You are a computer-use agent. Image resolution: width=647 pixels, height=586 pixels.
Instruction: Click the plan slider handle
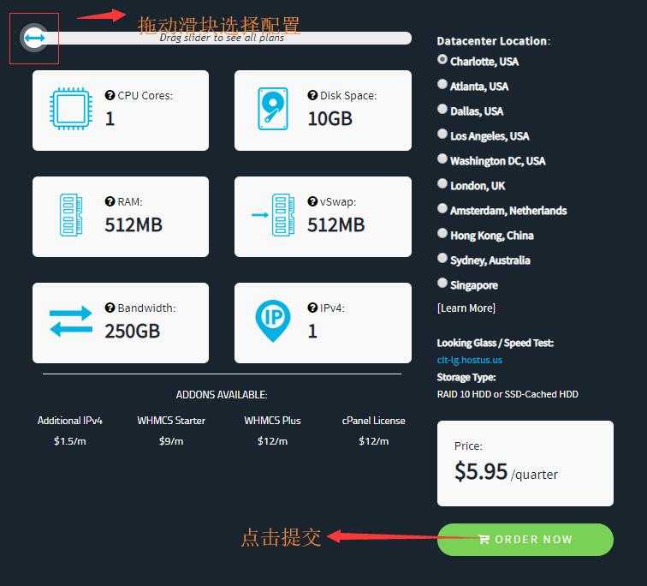pyautogui.click(x=34, y=38)
